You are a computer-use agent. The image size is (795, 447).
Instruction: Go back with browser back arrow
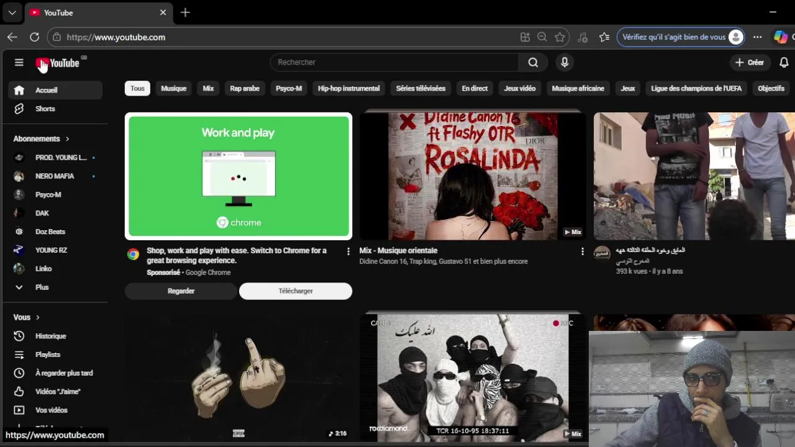pos(12,37)
